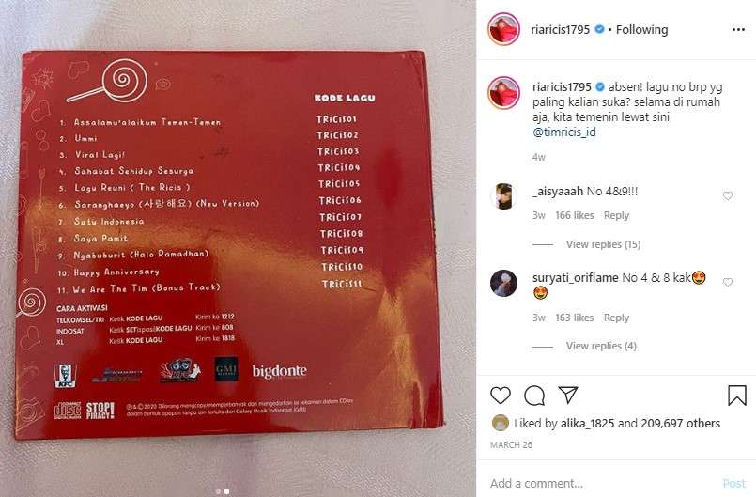View 166 likes on first comment

574,215
